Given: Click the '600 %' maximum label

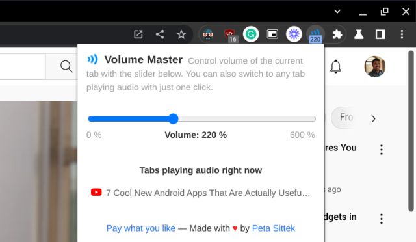Looking at the screenshot, I should [x=302, y=135].
